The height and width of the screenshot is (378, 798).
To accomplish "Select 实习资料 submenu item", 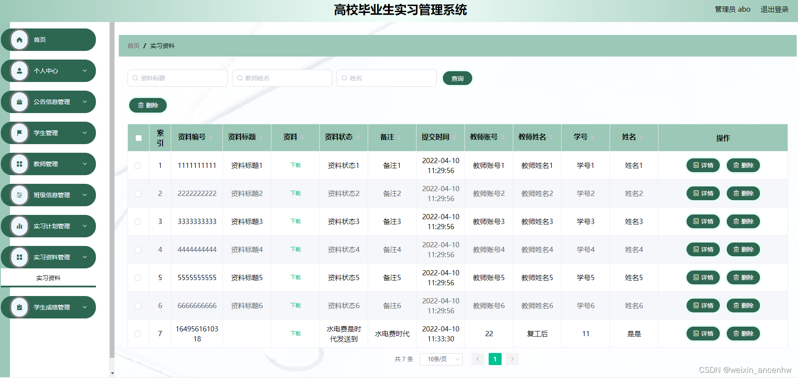I will click(48, 278).
